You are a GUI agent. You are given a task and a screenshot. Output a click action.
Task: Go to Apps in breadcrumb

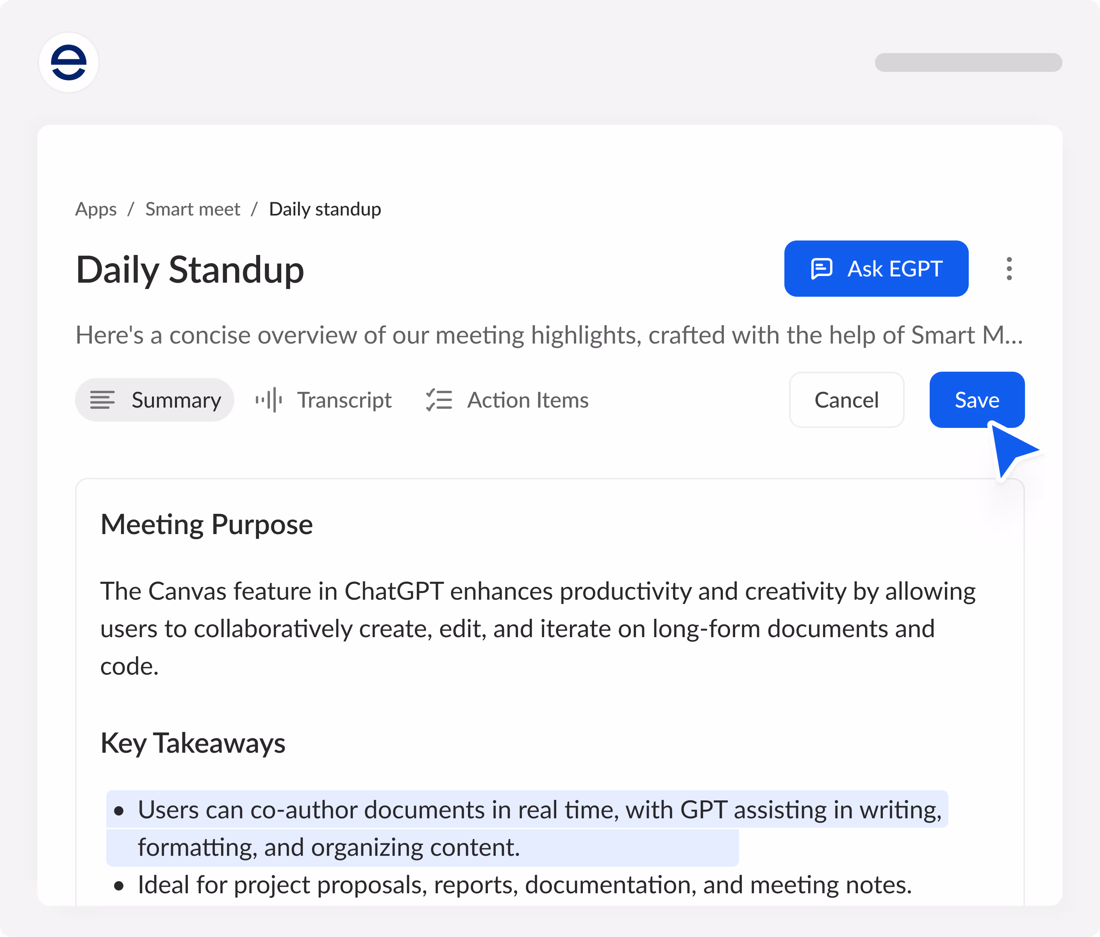96,209
